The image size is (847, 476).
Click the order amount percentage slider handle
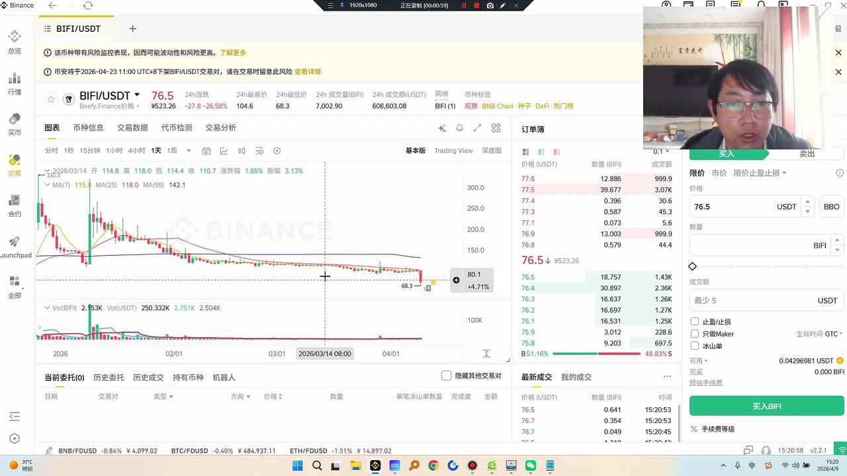(x=693, y=266)
